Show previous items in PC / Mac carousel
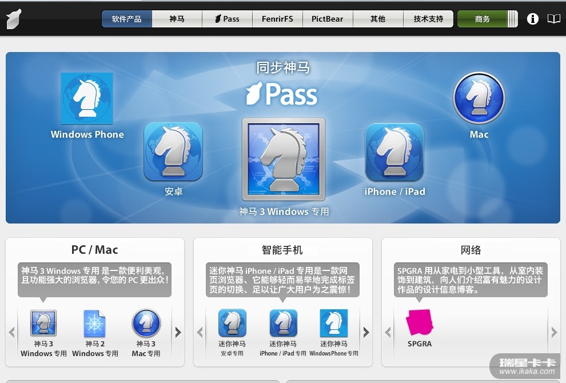 click(12, 332)
